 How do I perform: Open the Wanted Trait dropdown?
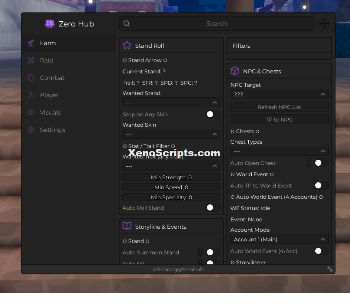171,166
